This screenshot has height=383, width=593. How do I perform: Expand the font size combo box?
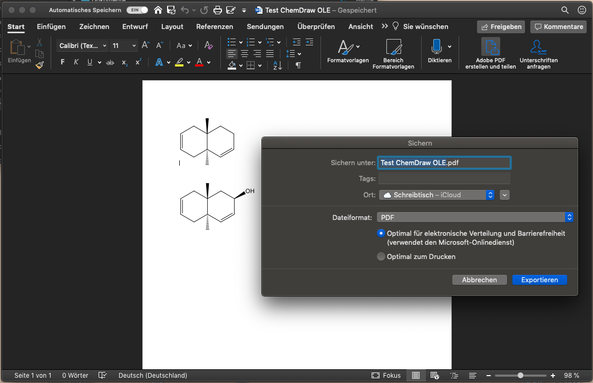coord(133,46)
